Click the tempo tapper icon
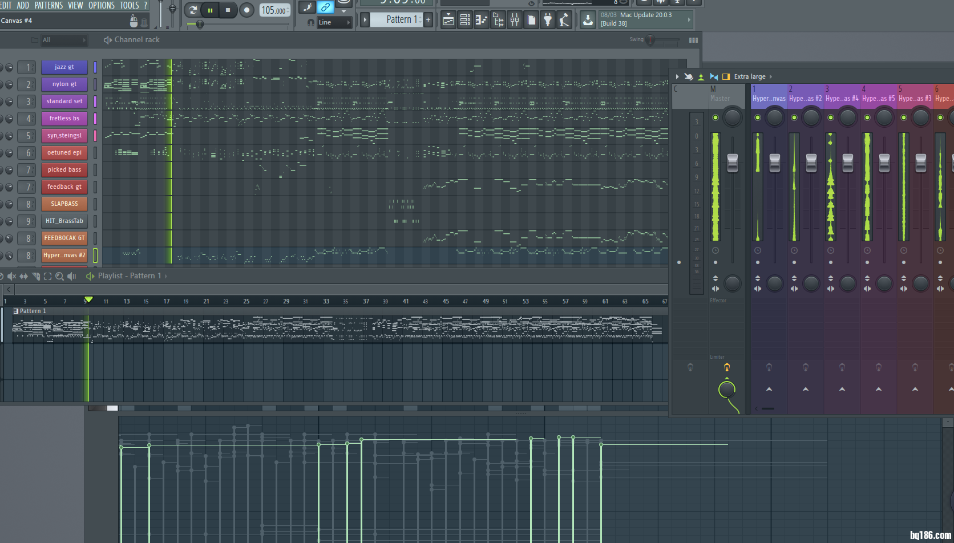 (x=564, y=20)
